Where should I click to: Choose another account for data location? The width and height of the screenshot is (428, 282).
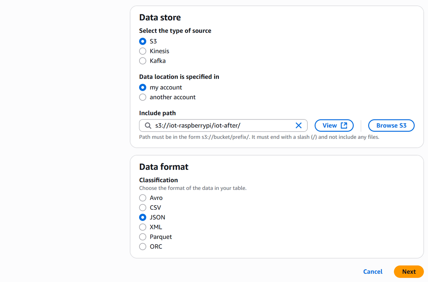143,97
